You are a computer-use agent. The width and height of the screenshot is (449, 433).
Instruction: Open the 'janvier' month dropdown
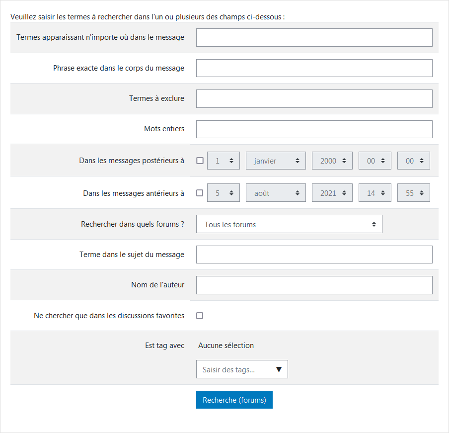276,161
